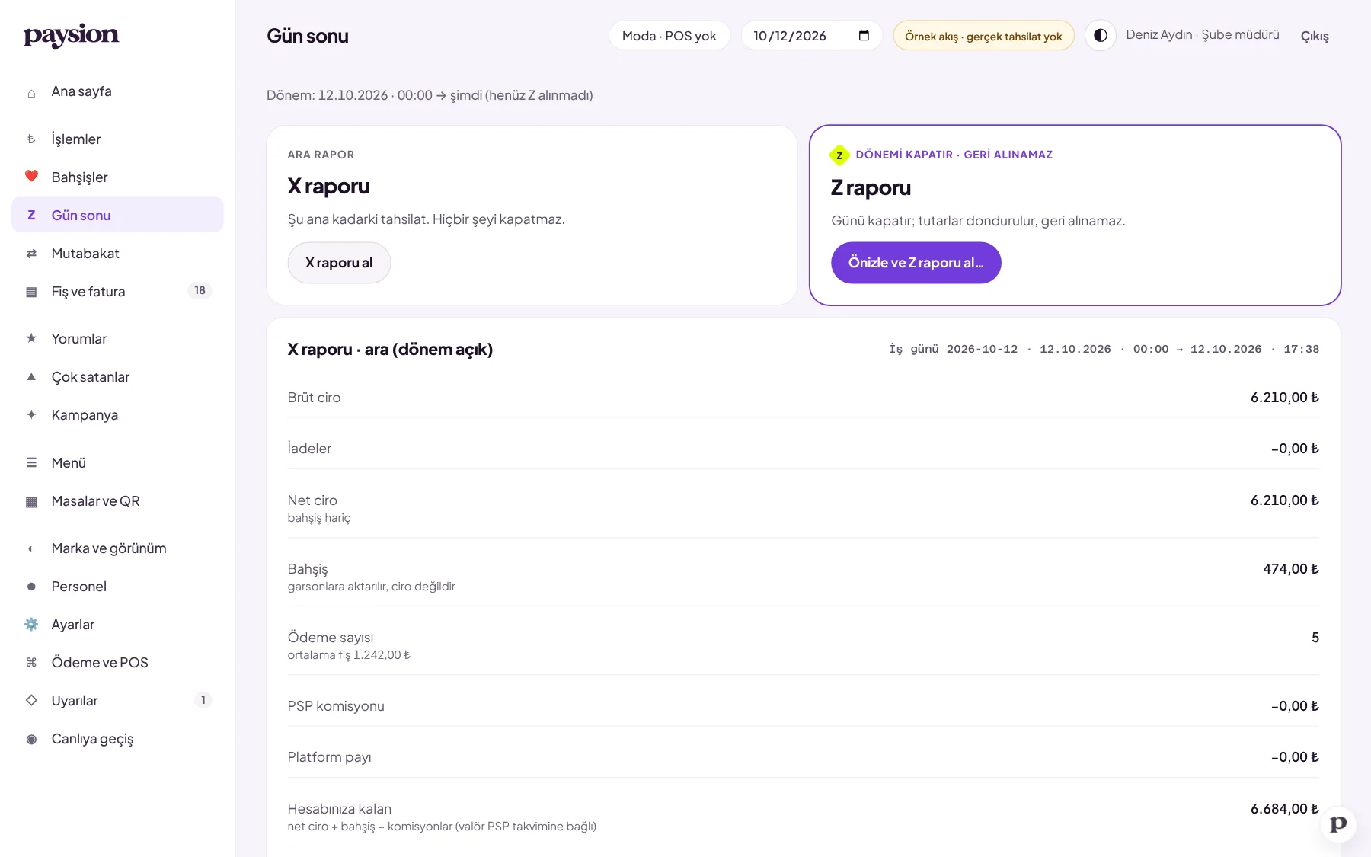1371x857 pixels.
Task: Click the 1 badge on Uyarılar
Action: tap(203, 700)
